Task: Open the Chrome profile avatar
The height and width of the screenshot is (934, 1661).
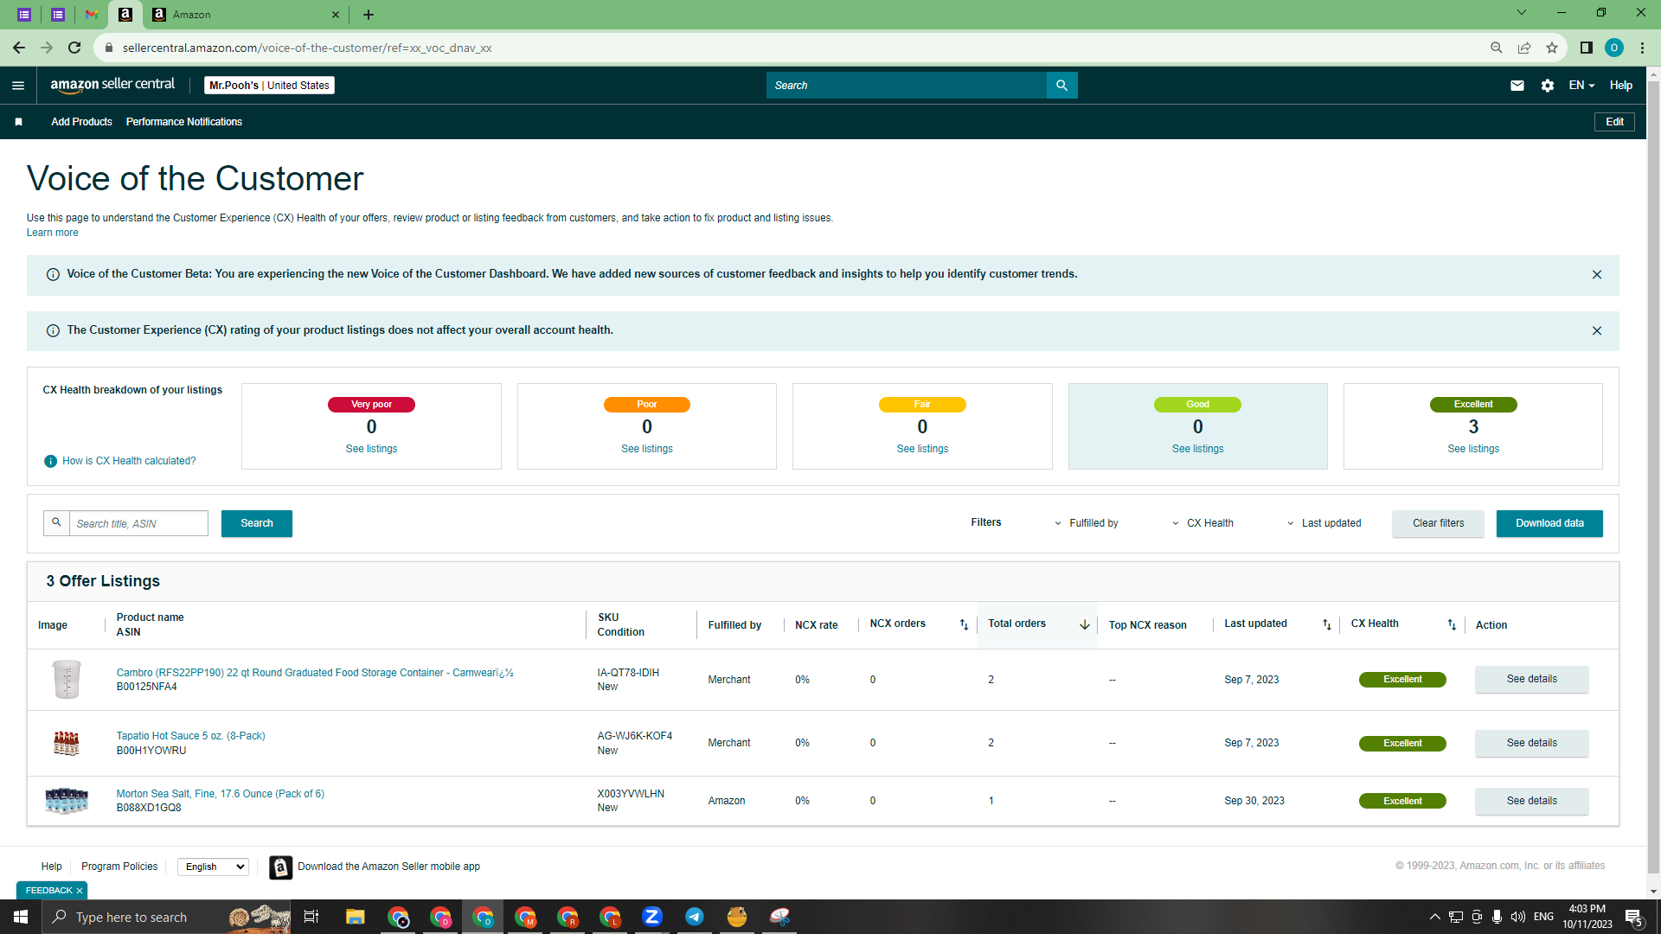Action: (1614, 48)
